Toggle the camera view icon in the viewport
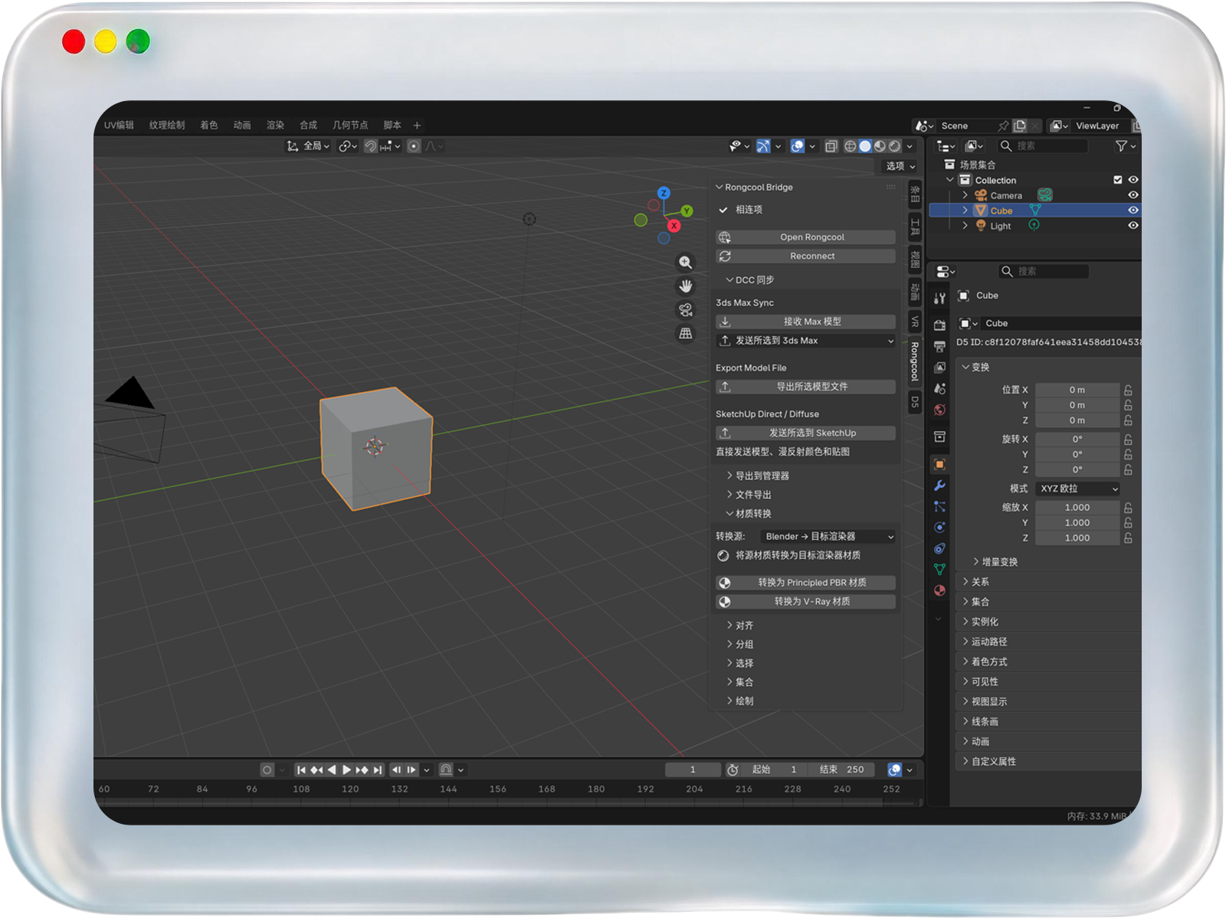Viewport: 1226px width, 918px height. point(685,310)
